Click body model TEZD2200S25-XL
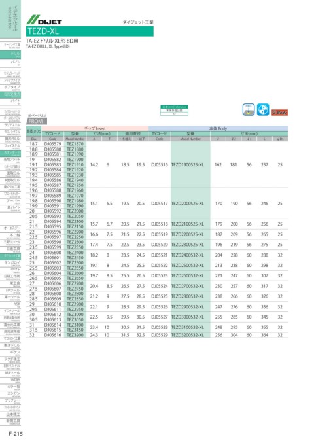Screen dimensions: 314x443 tap(188, 234)
